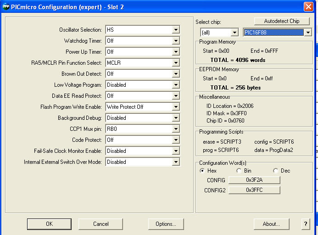
Task: Click the question mark help button
Action: 306,224
